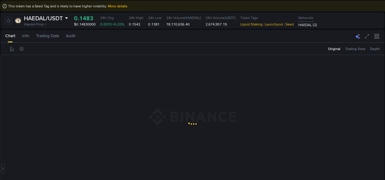385x180 pixels.
Task: Open the HAEDAL/USDT pair dropdown
Action: click(66, 18)
